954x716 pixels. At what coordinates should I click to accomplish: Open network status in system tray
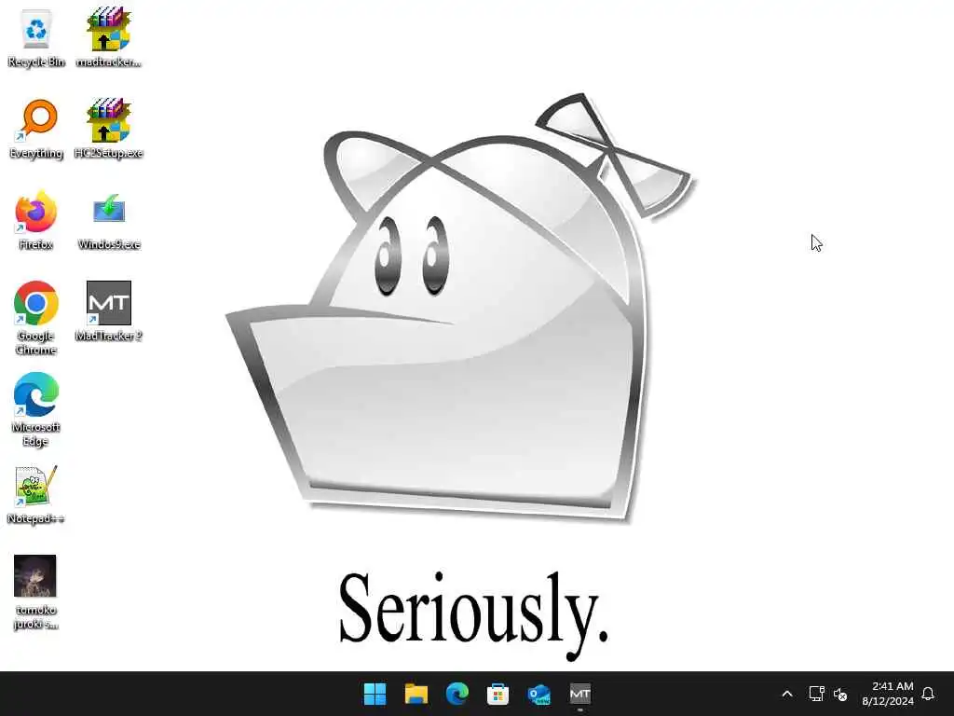(816, 694)
